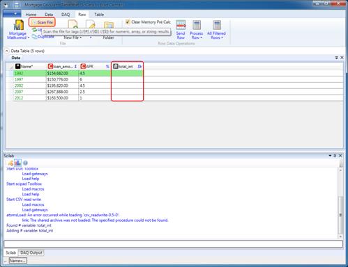Click the Name=... status bar box

click(x=18, y=261)
